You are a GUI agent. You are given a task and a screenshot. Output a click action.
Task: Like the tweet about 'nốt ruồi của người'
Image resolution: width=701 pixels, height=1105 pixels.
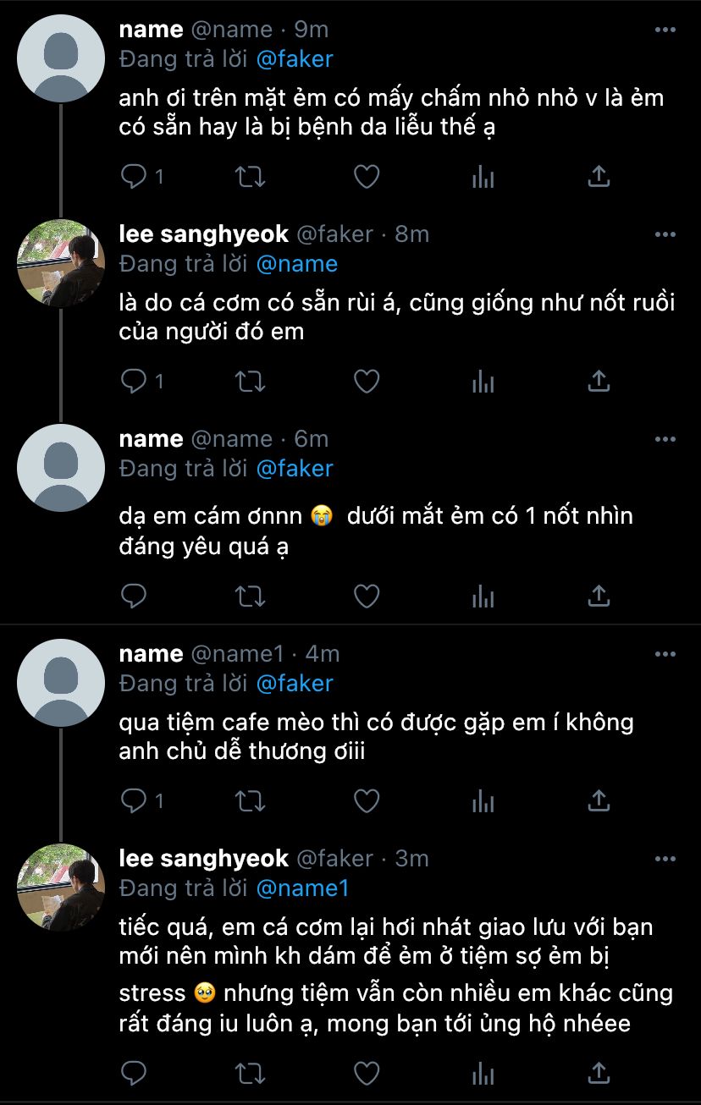point(366,382)
